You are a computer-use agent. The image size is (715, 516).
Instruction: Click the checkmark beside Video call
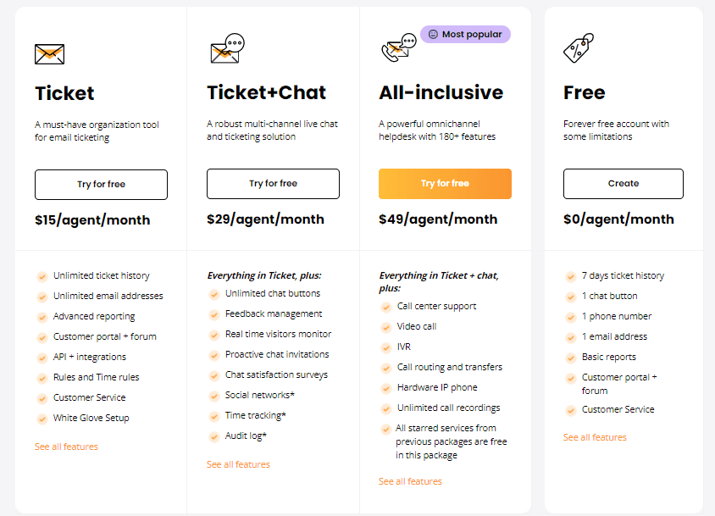pos(385,326)
